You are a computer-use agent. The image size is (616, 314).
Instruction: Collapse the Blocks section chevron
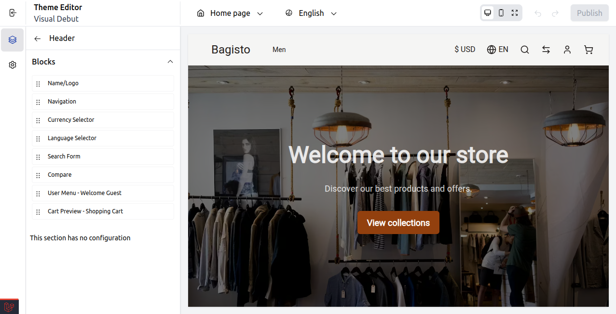coord(170,62)
